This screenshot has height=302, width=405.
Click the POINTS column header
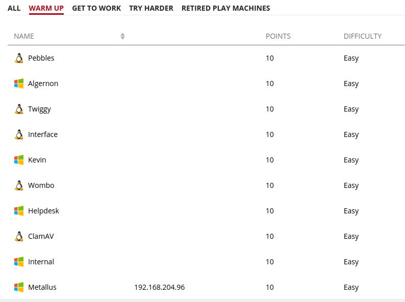(x=278, y=36)
